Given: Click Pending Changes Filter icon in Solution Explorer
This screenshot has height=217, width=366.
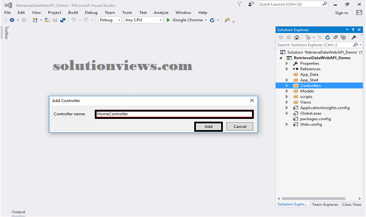Looking at the screenshot, I should [x=308, y=38].
